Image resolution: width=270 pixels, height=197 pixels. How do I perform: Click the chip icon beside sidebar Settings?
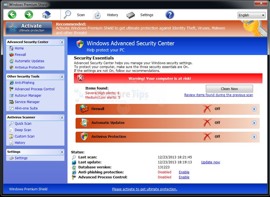coord(11,158)
